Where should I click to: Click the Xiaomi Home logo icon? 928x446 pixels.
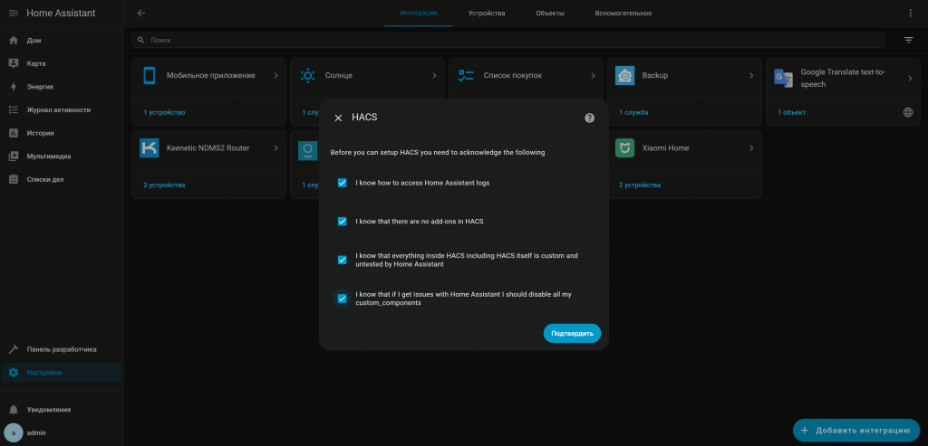625,147
